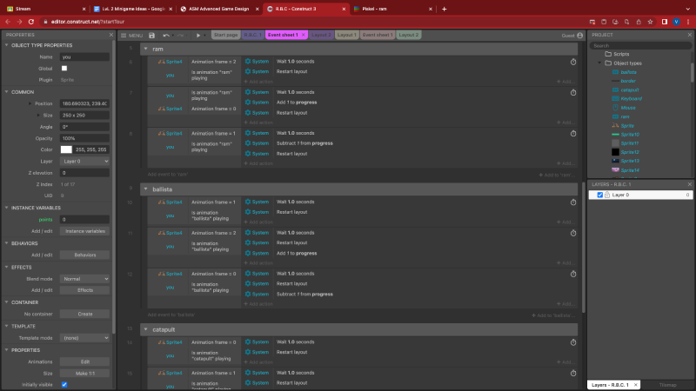Open the hamburger MENU button
Image resolution: width=696 pixels, height=391 pixels.
(x=130, y=35)
